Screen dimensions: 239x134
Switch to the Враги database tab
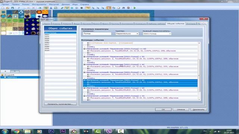coord(105,24)
